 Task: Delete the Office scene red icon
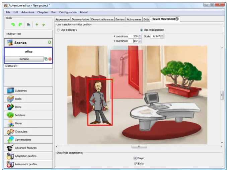coord(50,59)
